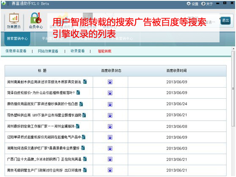Image resolution: width=236 pixels, height=177 pixels.
Task: Open title 导热塑料供应商 LED下游产业市场营业额增长趋势
Action: (x=44, y=115)
